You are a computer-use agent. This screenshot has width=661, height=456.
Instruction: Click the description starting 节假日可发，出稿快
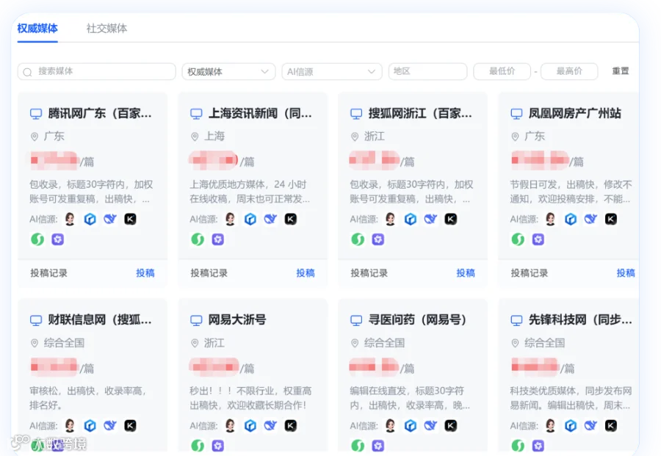[x=571, y=192]
